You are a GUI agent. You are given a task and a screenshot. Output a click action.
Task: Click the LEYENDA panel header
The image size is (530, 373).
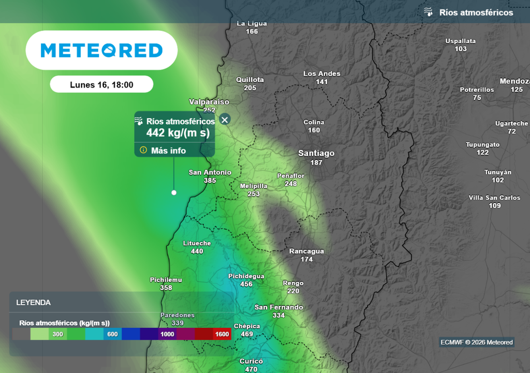pos(34,303)
